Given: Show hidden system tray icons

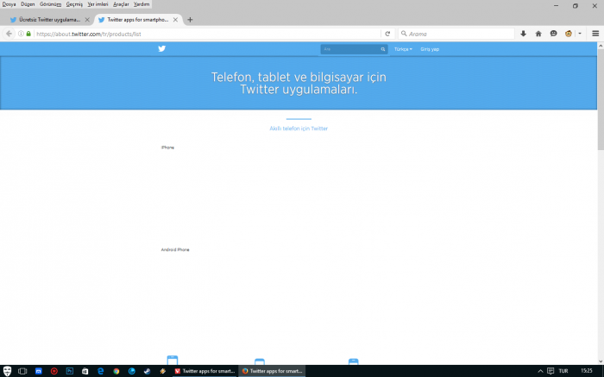Looking at the screenshot, I should [x=540, y=371].
